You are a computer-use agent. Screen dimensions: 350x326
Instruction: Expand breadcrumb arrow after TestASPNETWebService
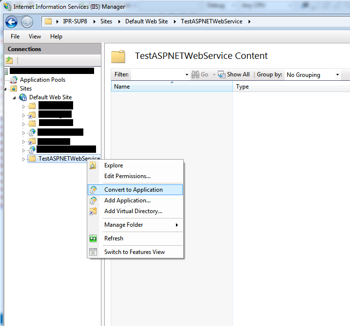[250, 21]
